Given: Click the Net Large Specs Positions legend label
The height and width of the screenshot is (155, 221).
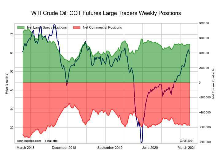Looking at the screenshot, I should pyautogui.click(x=47, y=28).
